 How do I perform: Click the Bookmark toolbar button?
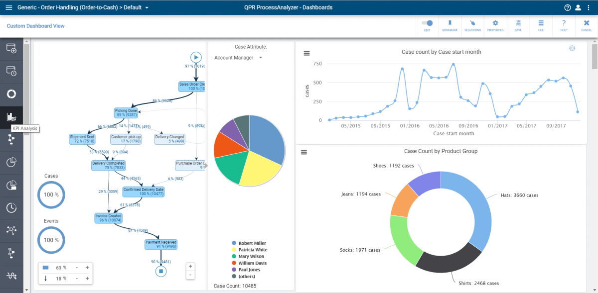tap(449, 26)
